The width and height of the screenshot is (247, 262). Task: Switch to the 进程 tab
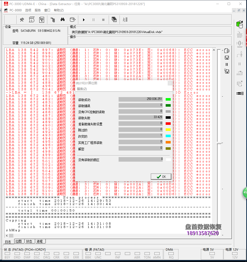(40, 241)
